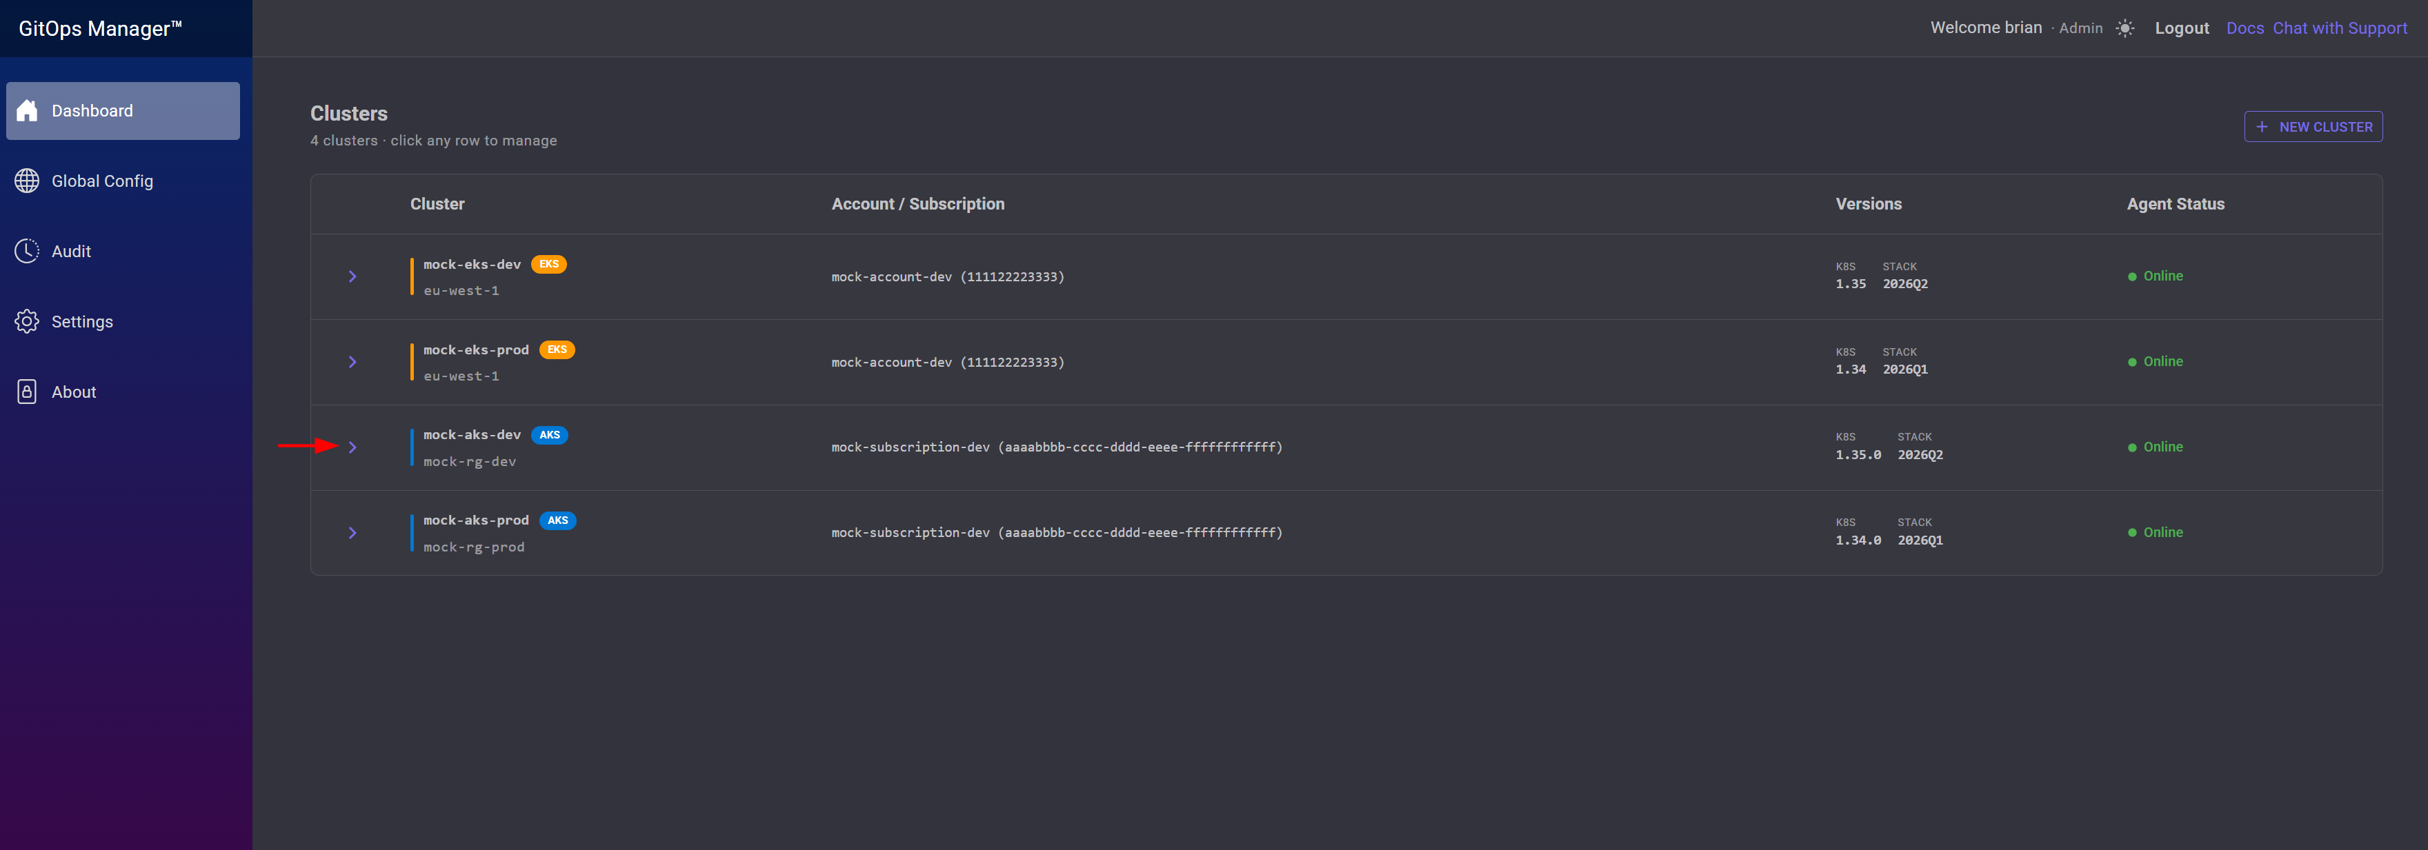The width and height of the screenshot is (2428, 850).
Task: Select the Audit sidebar menu item
Action: tap(123, 252)
